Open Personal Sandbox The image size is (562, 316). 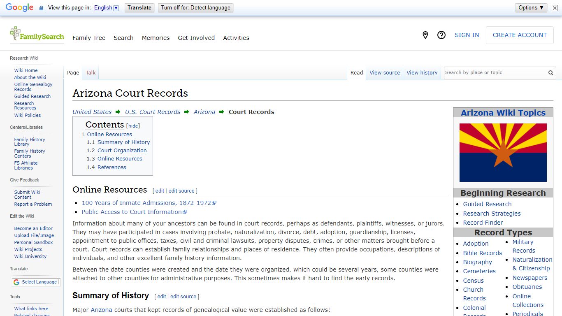point(34,242)
